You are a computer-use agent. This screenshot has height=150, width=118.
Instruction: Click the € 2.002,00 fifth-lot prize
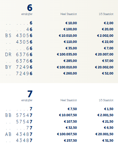tap(105, 36)
